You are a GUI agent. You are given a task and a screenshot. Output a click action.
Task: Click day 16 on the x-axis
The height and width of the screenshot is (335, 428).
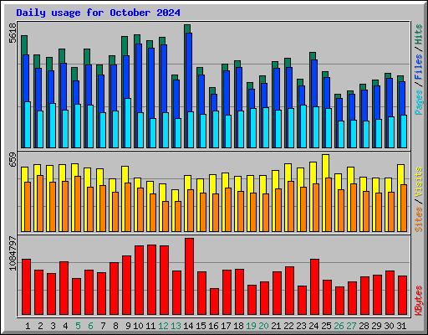point(213,326)
